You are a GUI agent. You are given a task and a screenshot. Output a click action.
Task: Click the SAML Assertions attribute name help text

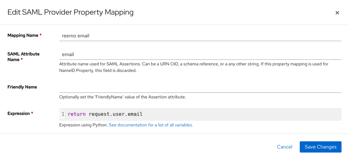194,67
